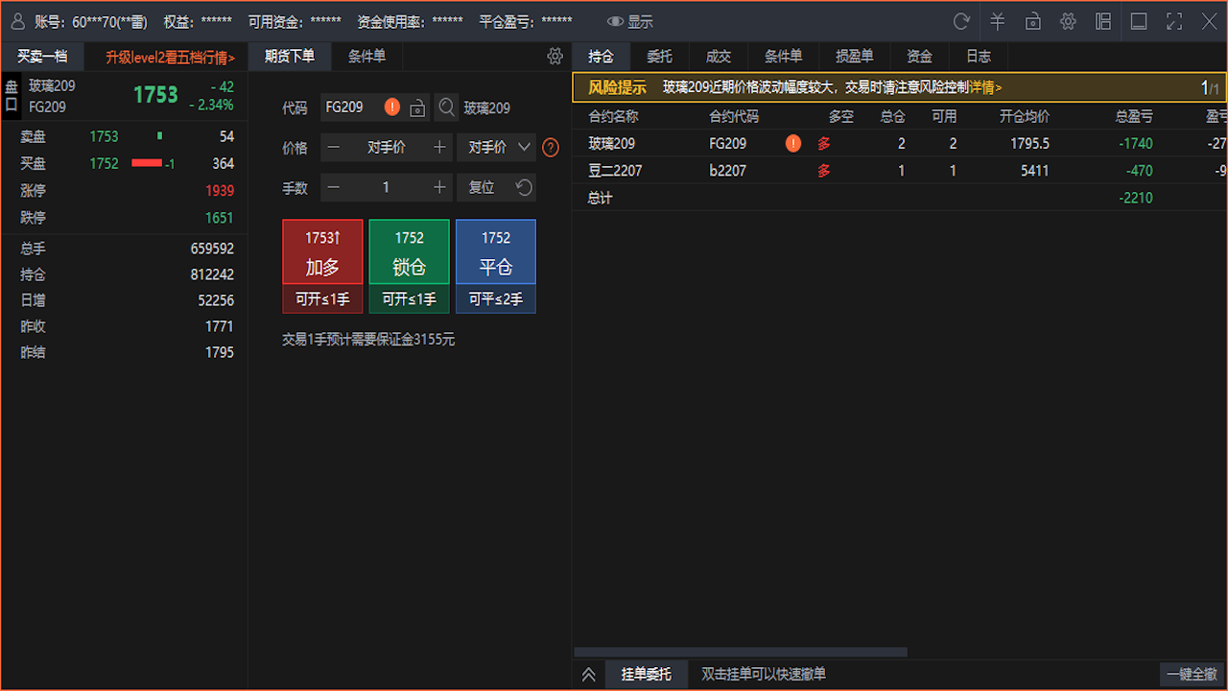Click the FG209 contract code cell
Screen dimensions: 1228x691
pos(728,144)
